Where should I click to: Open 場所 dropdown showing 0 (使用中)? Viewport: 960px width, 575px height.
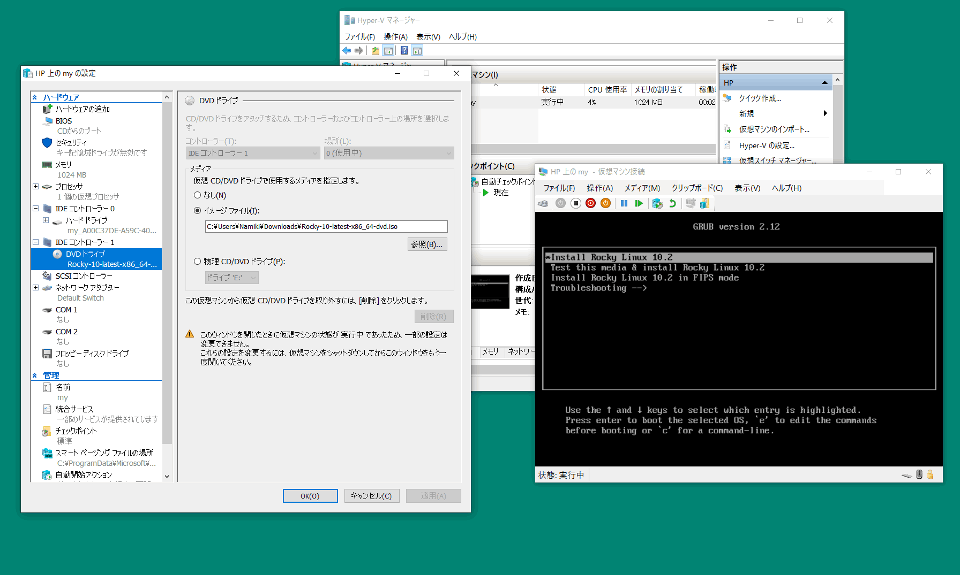pyautogui.click(x=389, y=153)
